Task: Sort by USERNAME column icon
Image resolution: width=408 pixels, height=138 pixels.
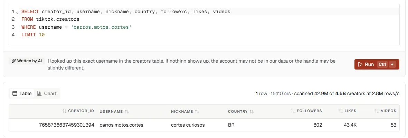Action: [127, 111]
